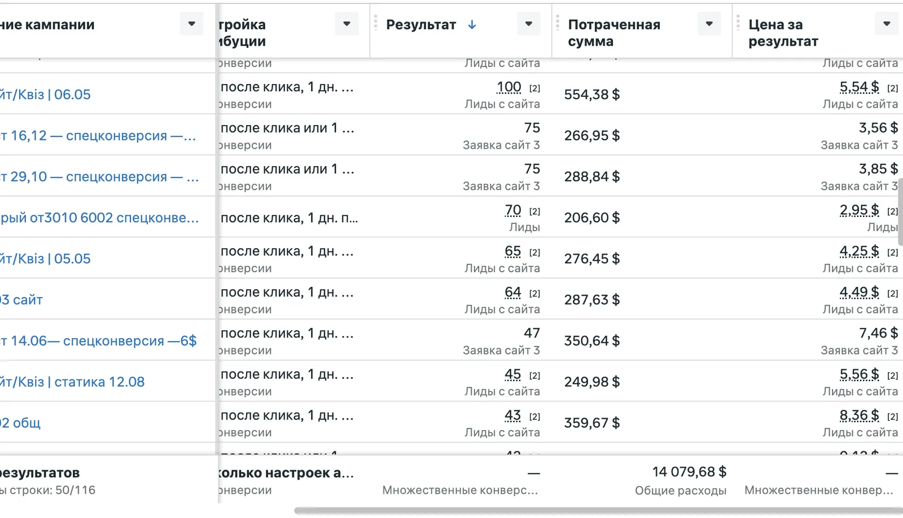
Task: Click the Цена за результат column header
Action: (x=783, y=33)
